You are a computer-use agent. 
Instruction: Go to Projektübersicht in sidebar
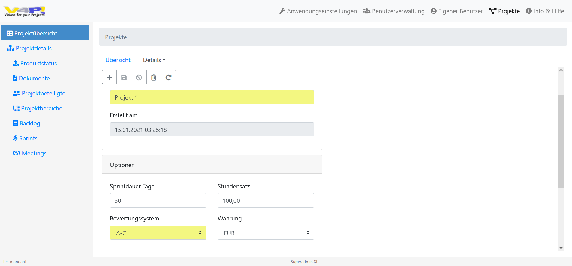pos(45,33)
